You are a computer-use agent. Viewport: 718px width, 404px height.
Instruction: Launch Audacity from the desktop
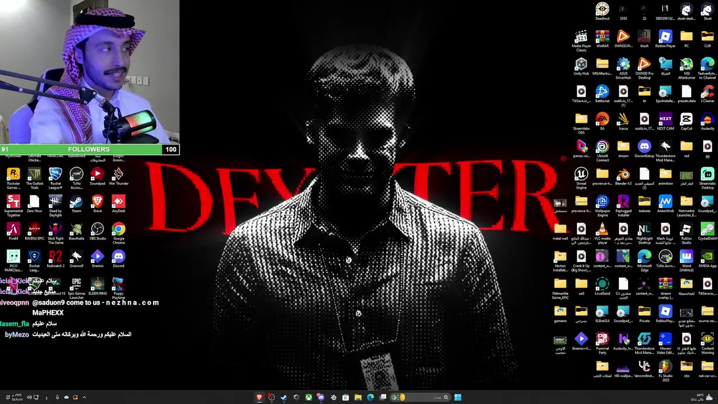click(x=707, y=121)
